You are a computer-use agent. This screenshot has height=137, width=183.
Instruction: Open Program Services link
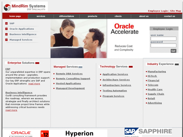[113, 96]
